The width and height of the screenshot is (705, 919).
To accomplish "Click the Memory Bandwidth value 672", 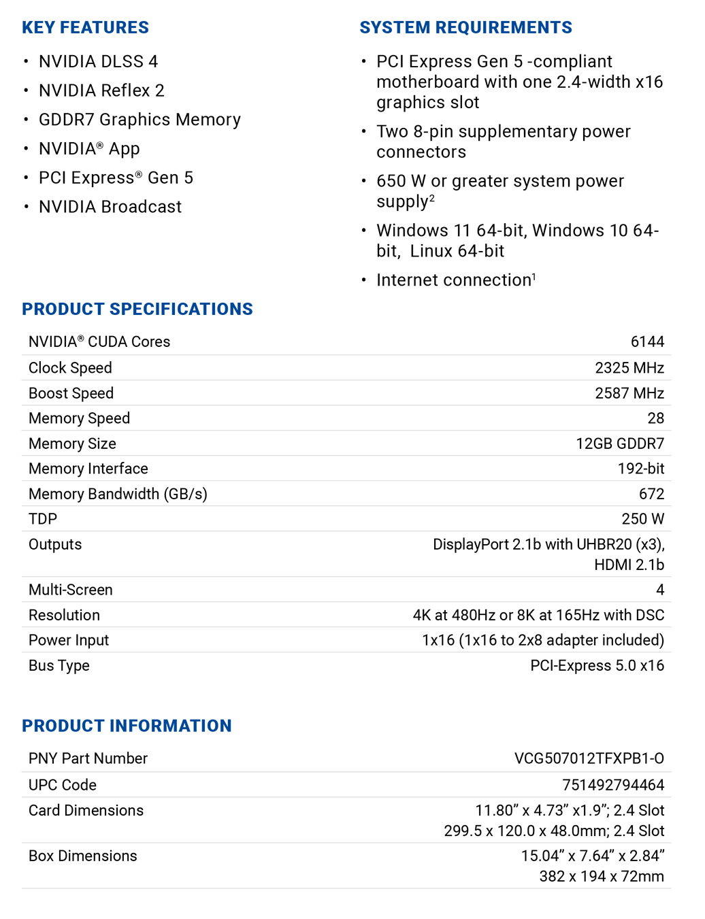I will pos(651,494).
